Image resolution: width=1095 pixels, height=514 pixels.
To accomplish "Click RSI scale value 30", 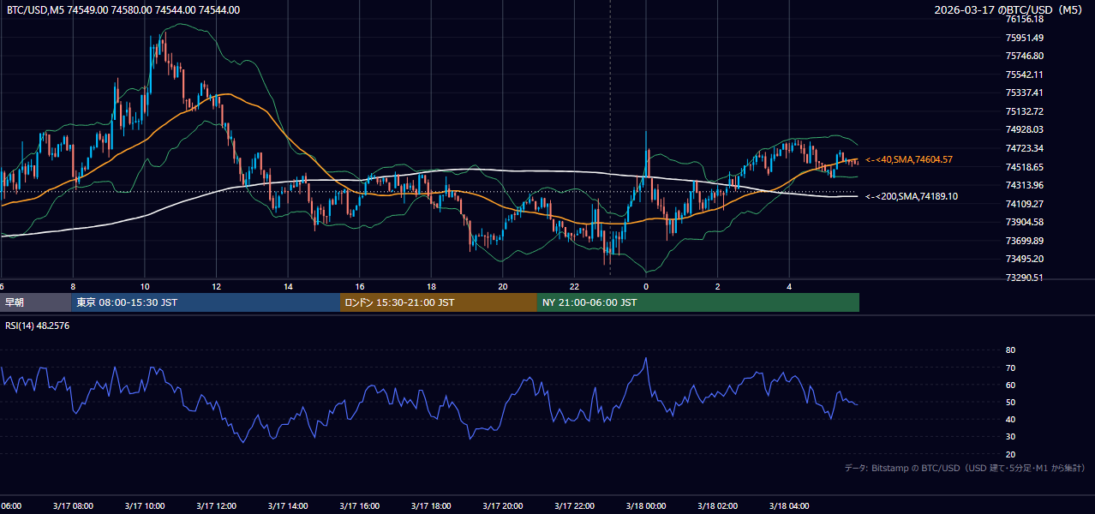I will pos(1011,437).
